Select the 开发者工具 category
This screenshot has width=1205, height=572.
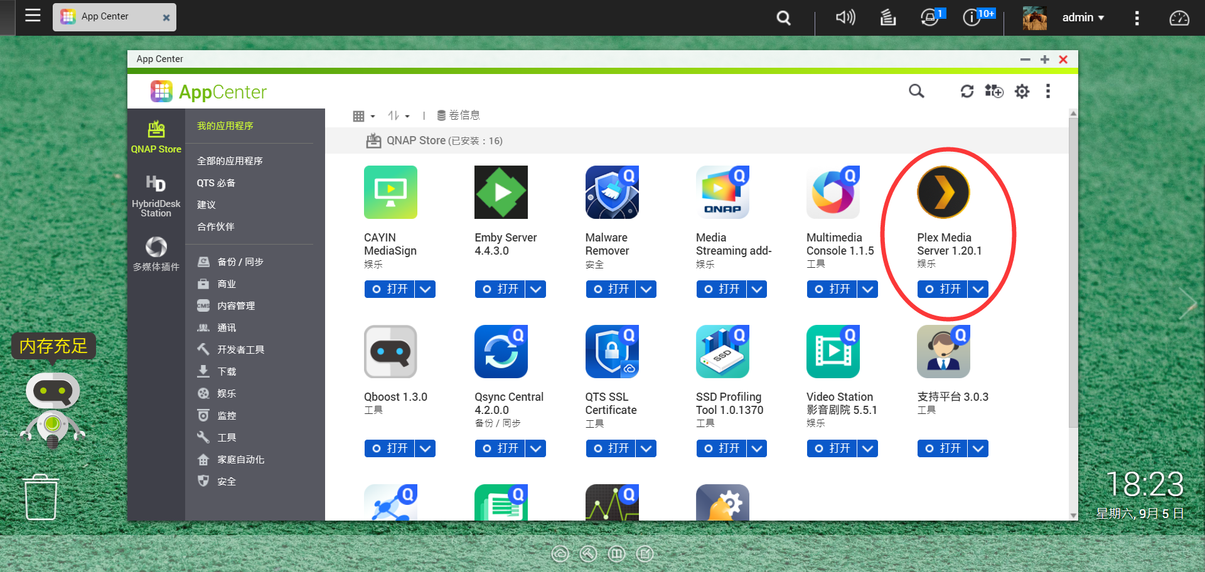click(241, 349)
